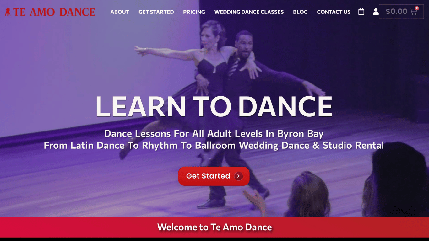Click the Welcome to Te Amo Dance banner
The width and height of the screenshot is (429, 241).
click(x=215, y=227)
